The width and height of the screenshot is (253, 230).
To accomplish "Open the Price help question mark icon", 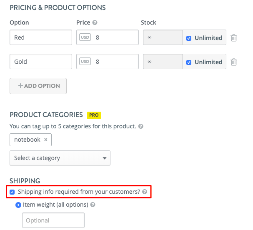I will click(x=95, y=22).
